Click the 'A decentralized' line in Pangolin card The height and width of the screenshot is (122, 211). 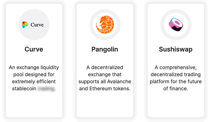tap(105, 67)
